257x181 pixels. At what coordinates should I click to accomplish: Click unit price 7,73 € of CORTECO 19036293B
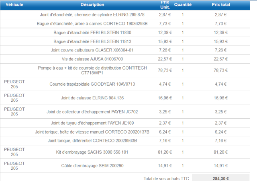click(x=165, y=24)
